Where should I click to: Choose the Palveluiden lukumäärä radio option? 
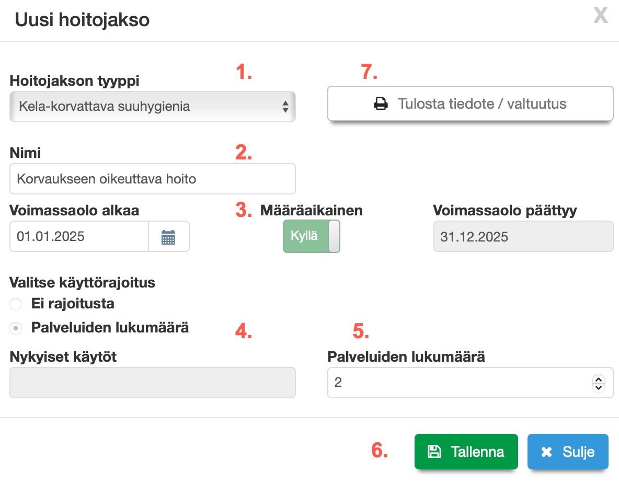(16, 328)
